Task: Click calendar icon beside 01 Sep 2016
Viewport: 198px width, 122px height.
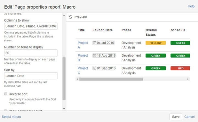Action: coord(95,68)
